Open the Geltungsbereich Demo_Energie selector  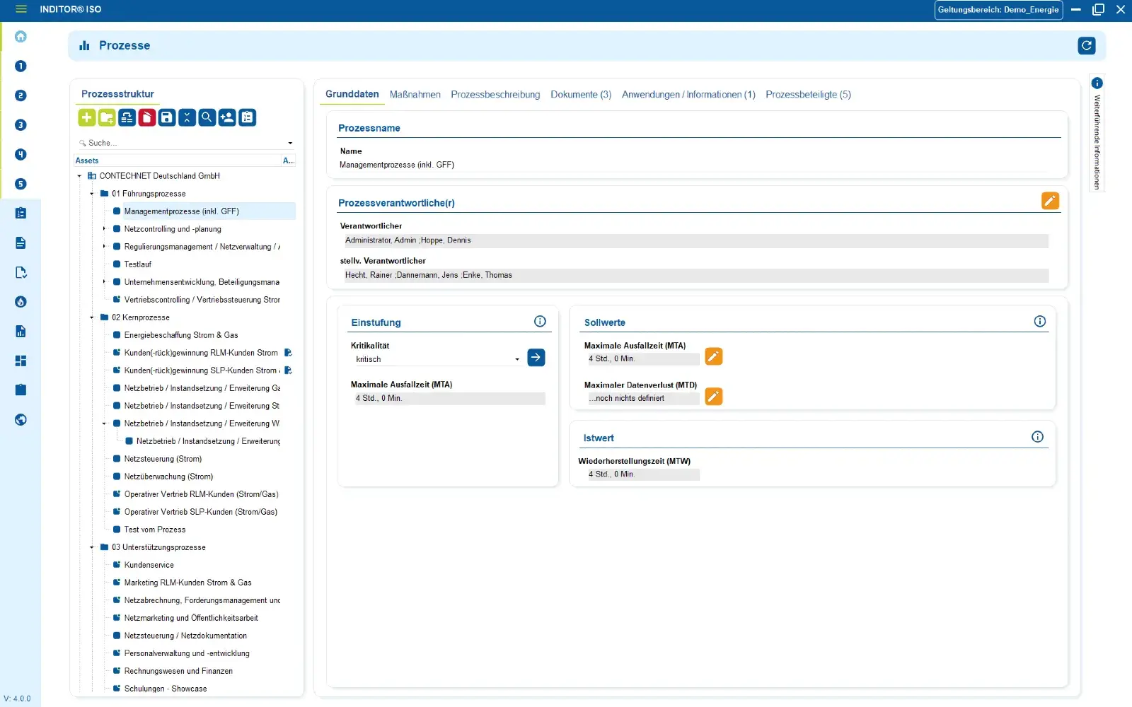998,10
